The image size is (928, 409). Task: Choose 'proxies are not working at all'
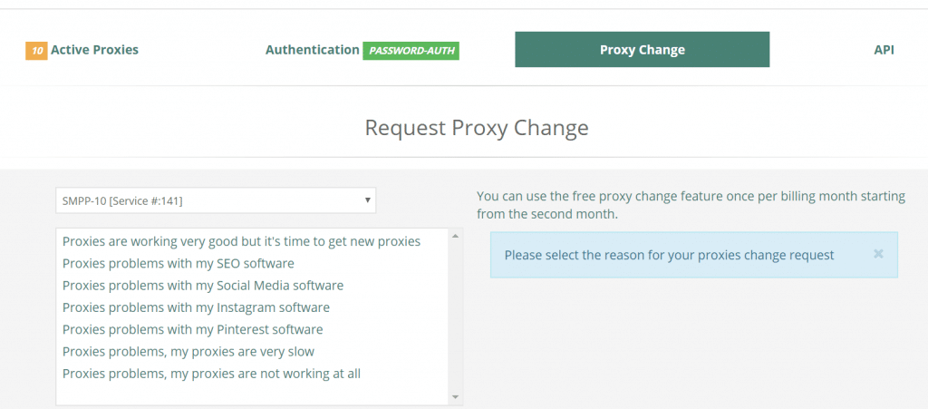point(211,374)
